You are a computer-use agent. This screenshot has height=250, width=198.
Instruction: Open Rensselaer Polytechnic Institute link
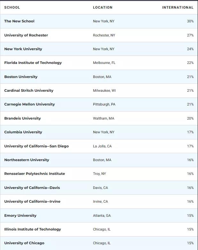click(34, 174)
